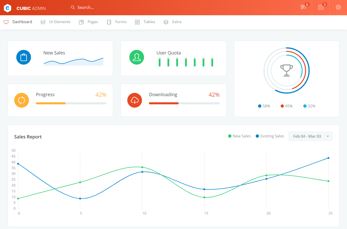Screen dimensions: 347x229
Task: Click the blue New Sales clipboard icon
Action: tap(24, 57)
